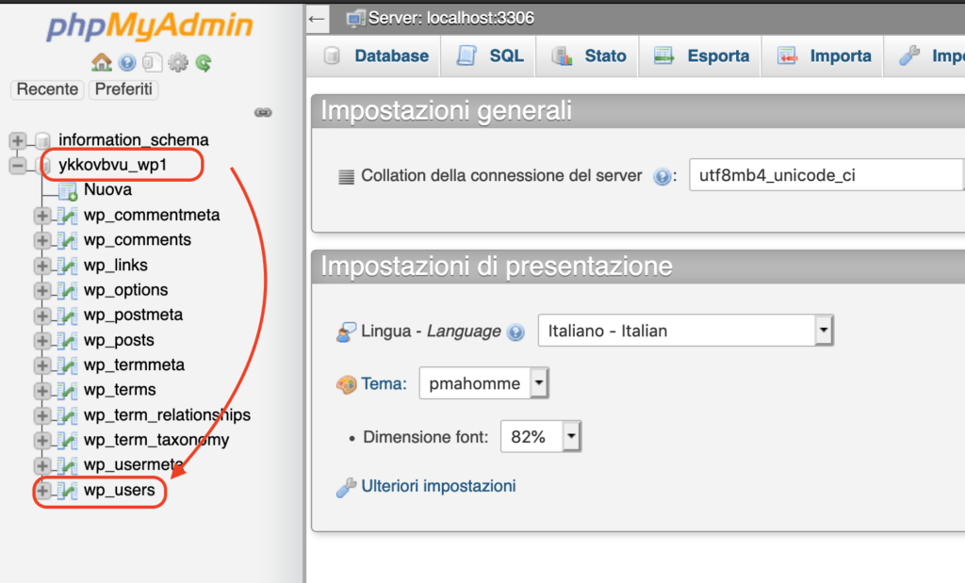The width and height of the screenshot is (965, 583).
Task: Open the Esporta tab
Action: [x=702, y=57]
